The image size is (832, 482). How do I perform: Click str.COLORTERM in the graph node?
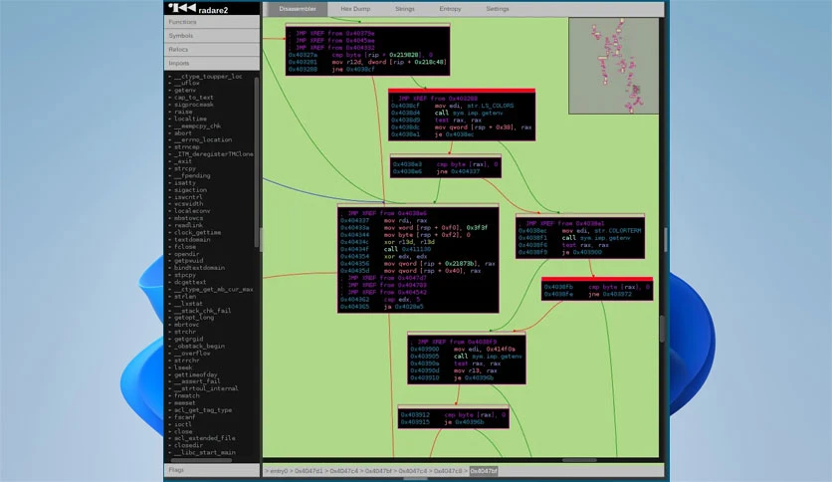(618, 231)
